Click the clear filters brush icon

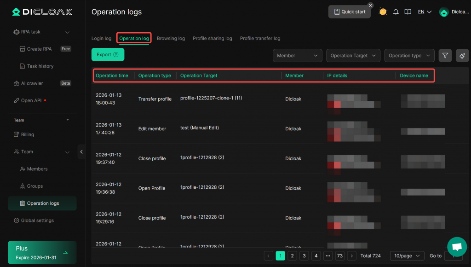[x=462, y=56]
